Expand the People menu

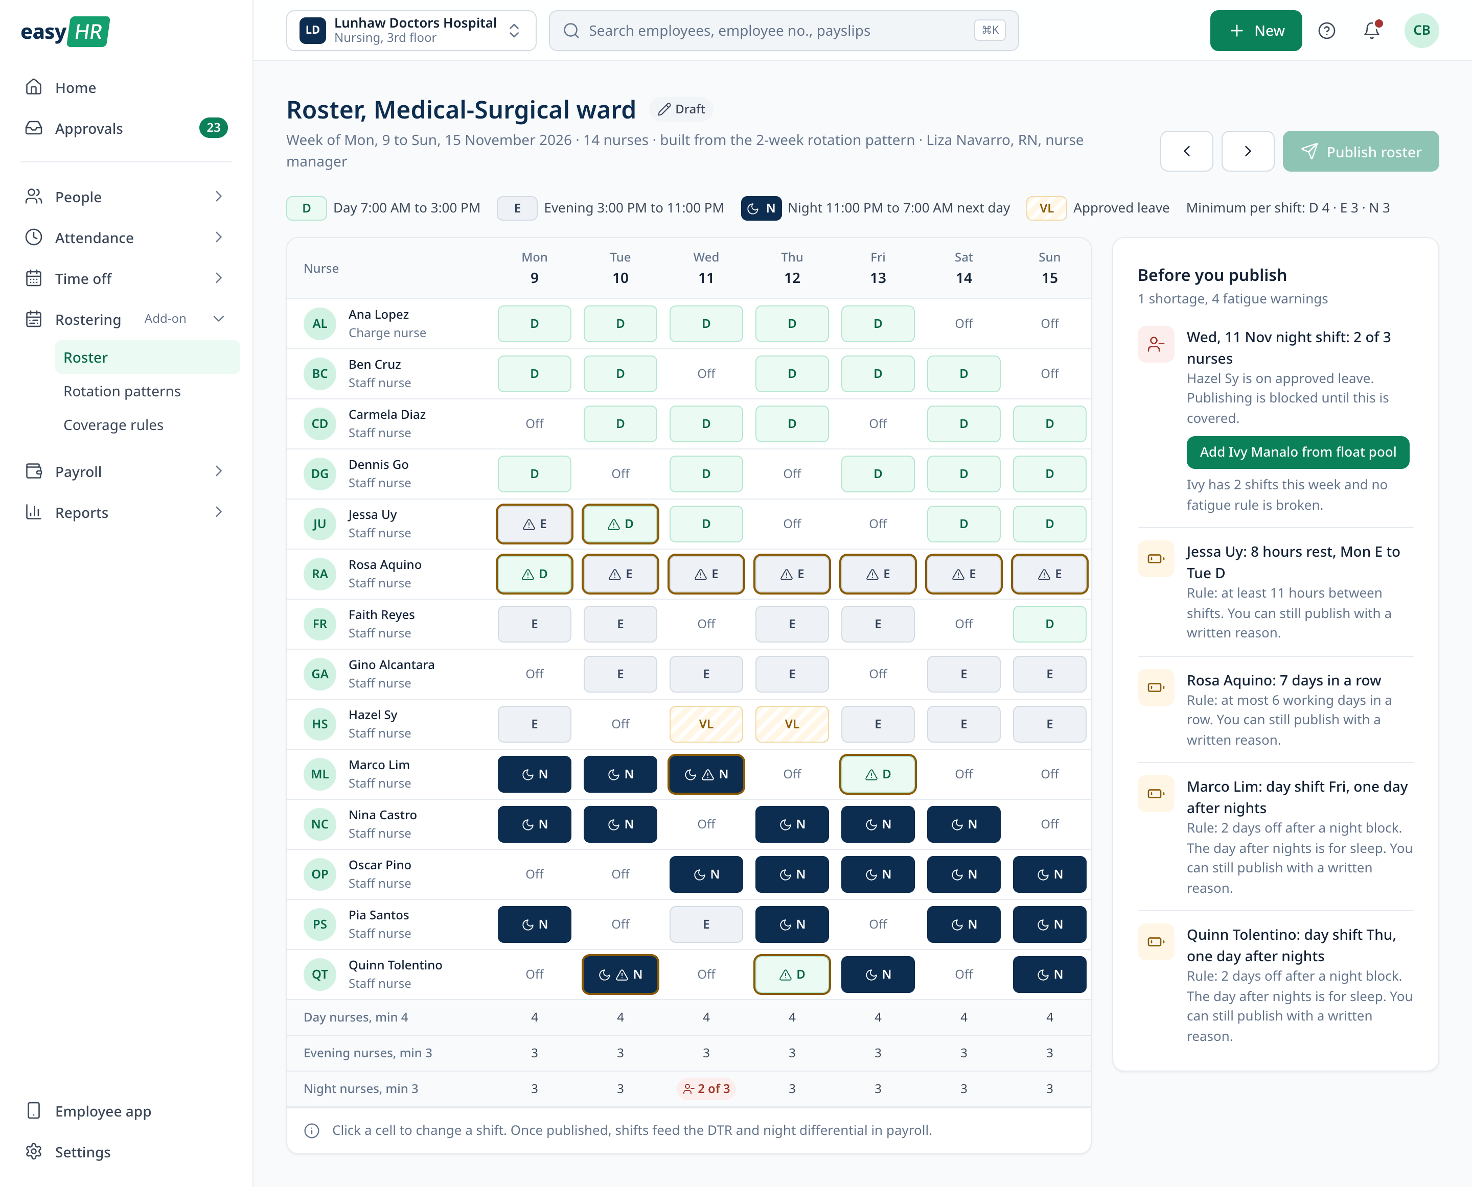(127, 197)
